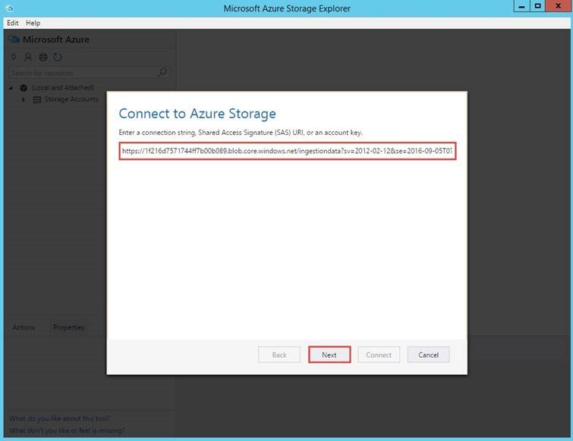Minimize the Storage Explorer window

pyautogui.click(x=521, y=6)
